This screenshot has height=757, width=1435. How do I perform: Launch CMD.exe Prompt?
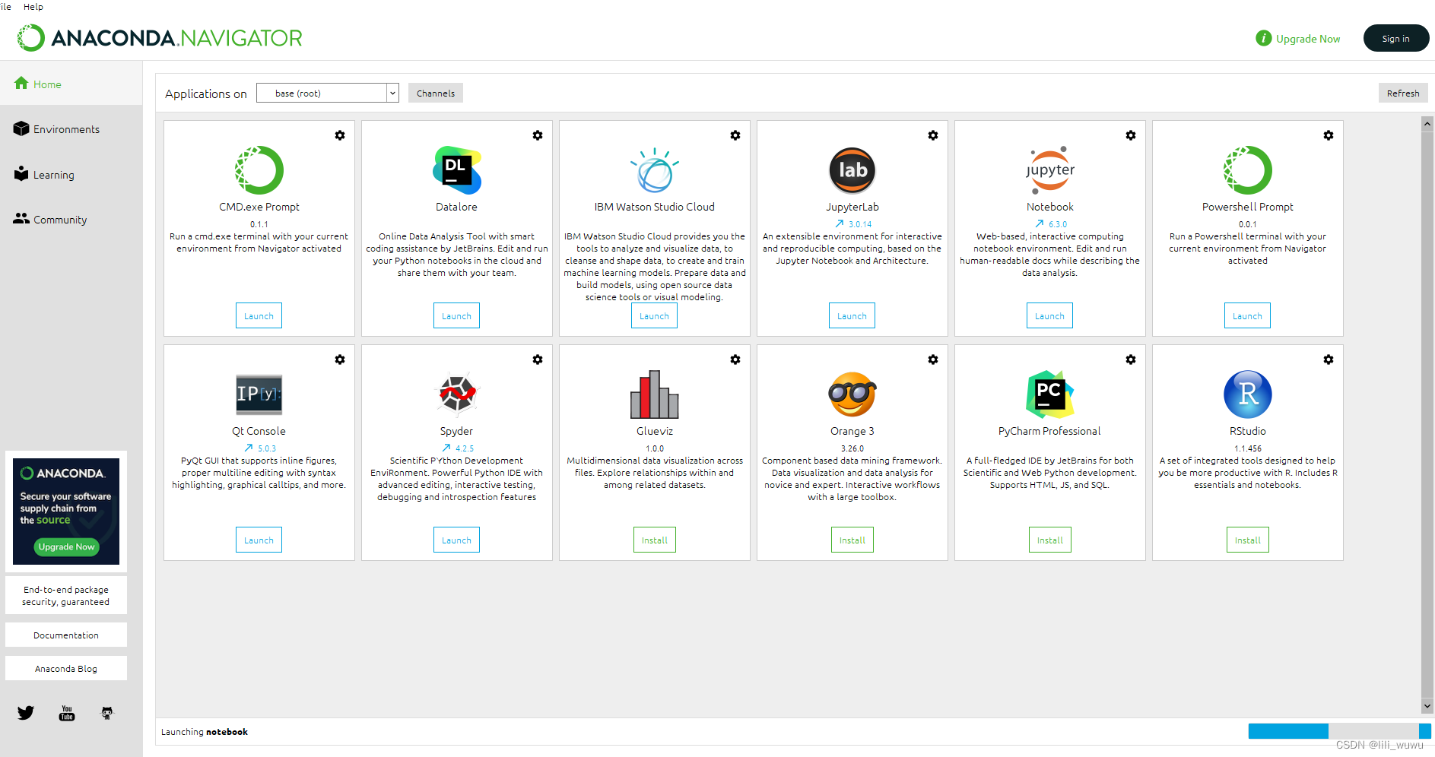tap(259, 315)
